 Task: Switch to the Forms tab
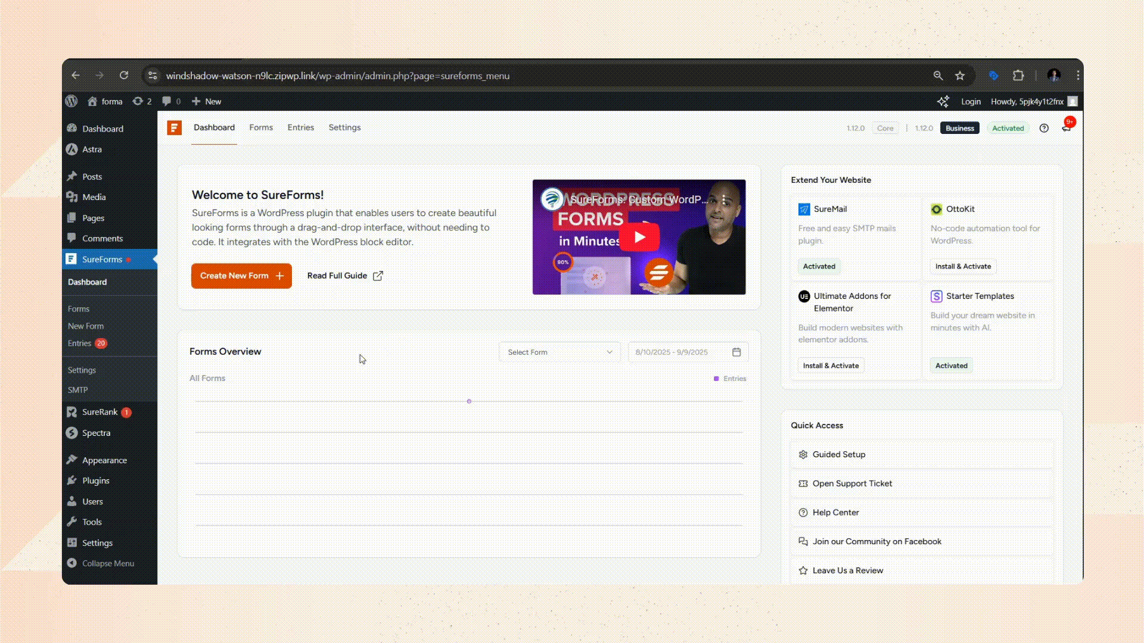(x=261, y=127)
